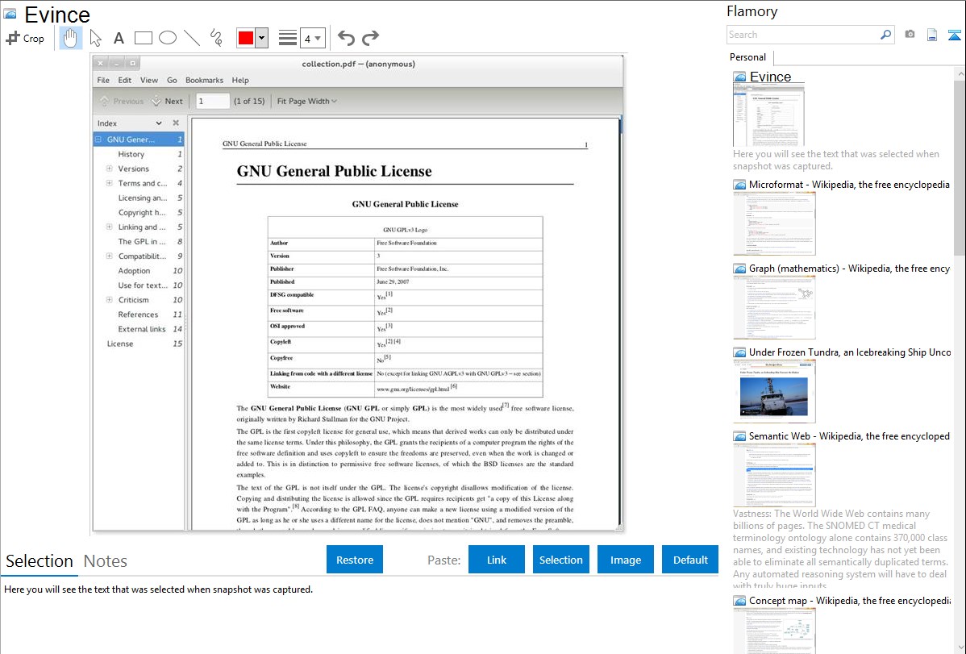Image resolution: width=966 pixels, height=654 pixels.
Task: Click the red color swatch
Action: click(x=246, y=38)
